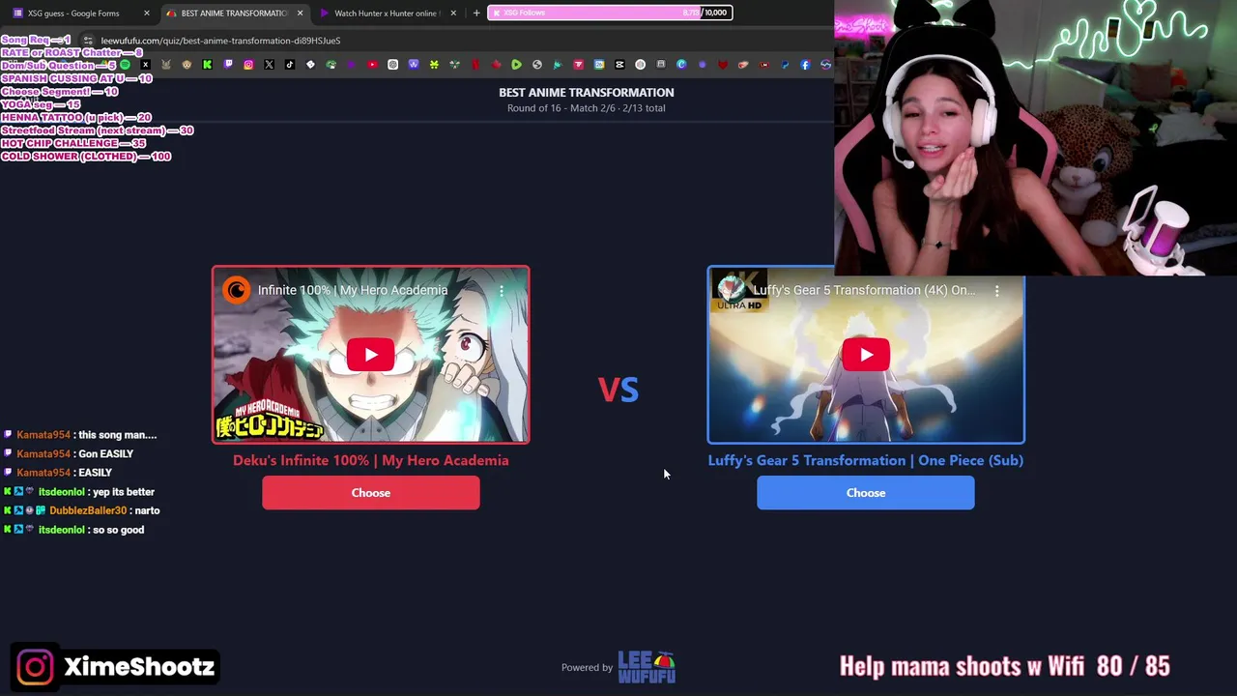This screenshot has height=696, width=1237.
Task: Open the Instagram bookmark icon
Action: click(x=248, y=65)
